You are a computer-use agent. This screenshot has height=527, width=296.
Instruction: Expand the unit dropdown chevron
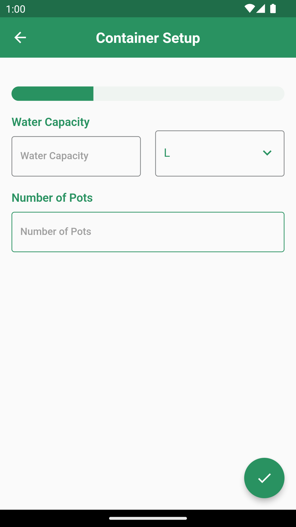click(x=267, y=153)
